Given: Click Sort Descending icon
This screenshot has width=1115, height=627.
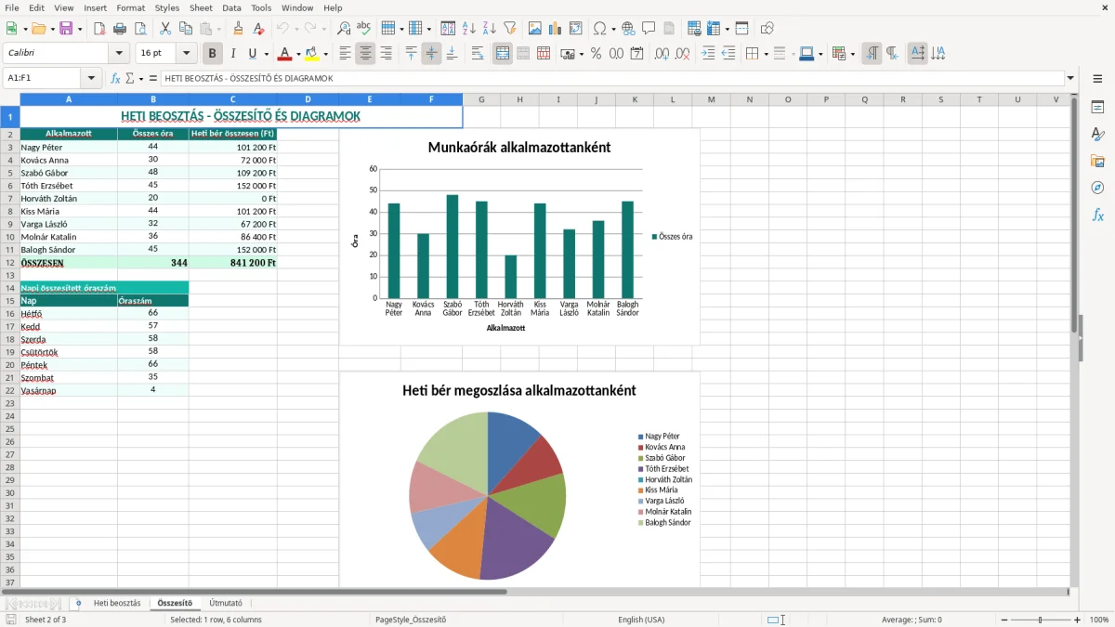Looking at the screenshot, I should click(x=489, y=29).
